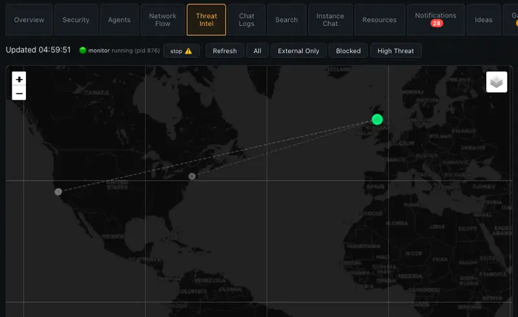
Task: Stop the running monitor
Action: 181,51
